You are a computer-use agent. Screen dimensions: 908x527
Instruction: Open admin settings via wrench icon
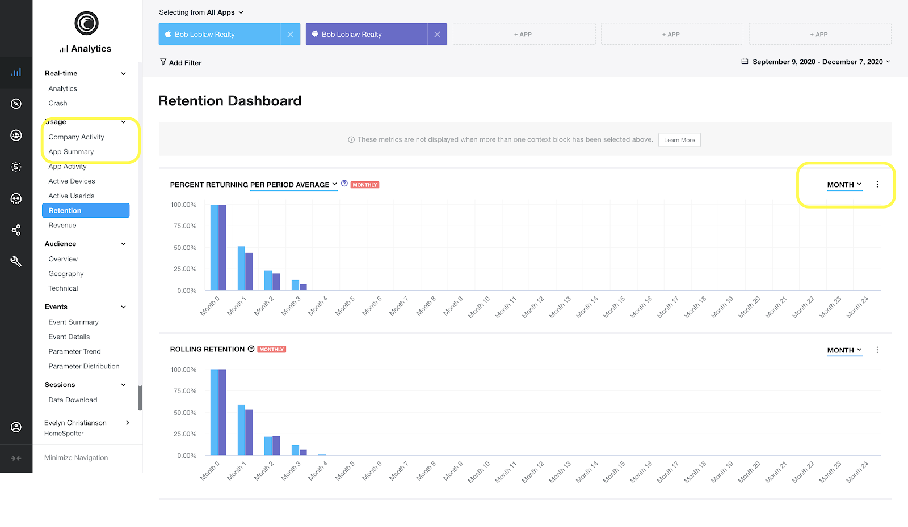point(16,261)
